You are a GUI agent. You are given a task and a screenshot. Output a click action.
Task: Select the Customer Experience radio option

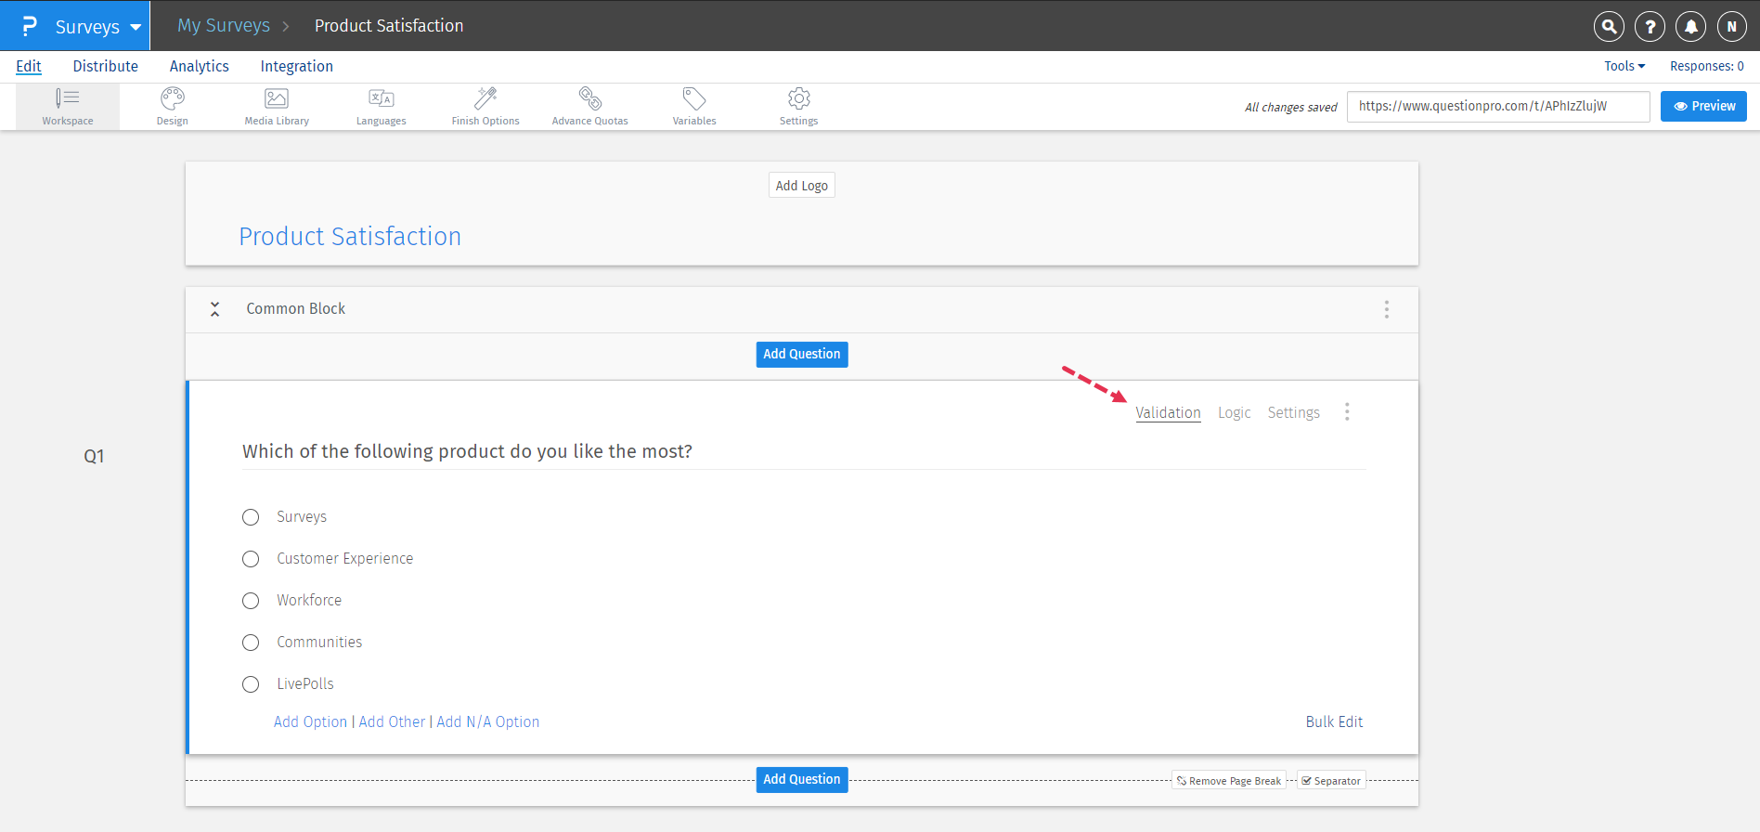(251, 559)
